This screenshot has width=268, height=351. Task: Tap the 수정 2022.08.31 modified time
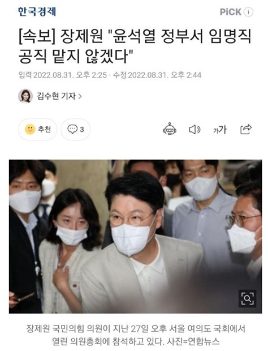pos(157,75)
